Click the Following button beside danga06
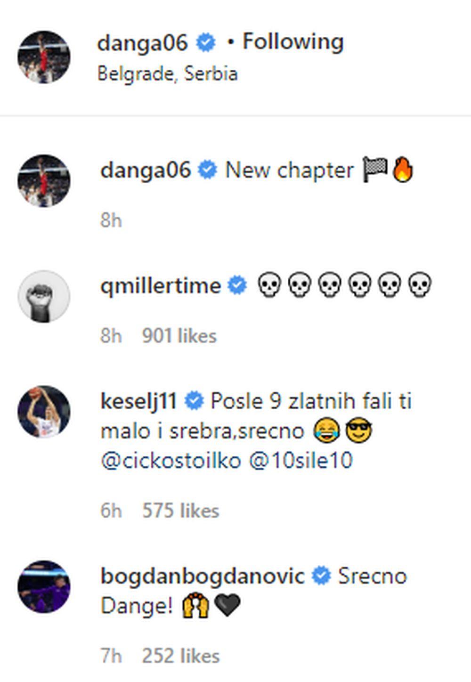Screen dimensions: 471x682 [x=292, y=42]
